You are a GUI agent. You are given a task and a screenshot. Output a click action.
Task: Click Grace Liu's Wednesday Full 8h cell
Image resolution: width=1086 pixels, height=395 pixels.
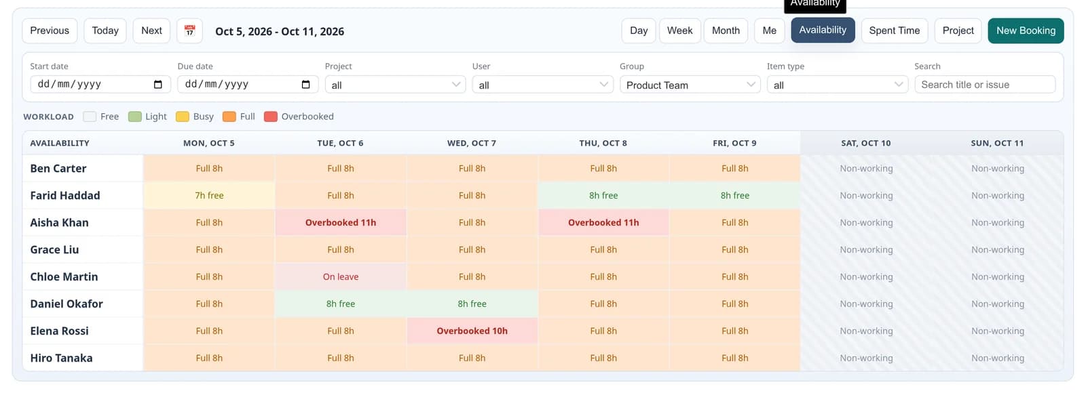click(x=472, y=250)
